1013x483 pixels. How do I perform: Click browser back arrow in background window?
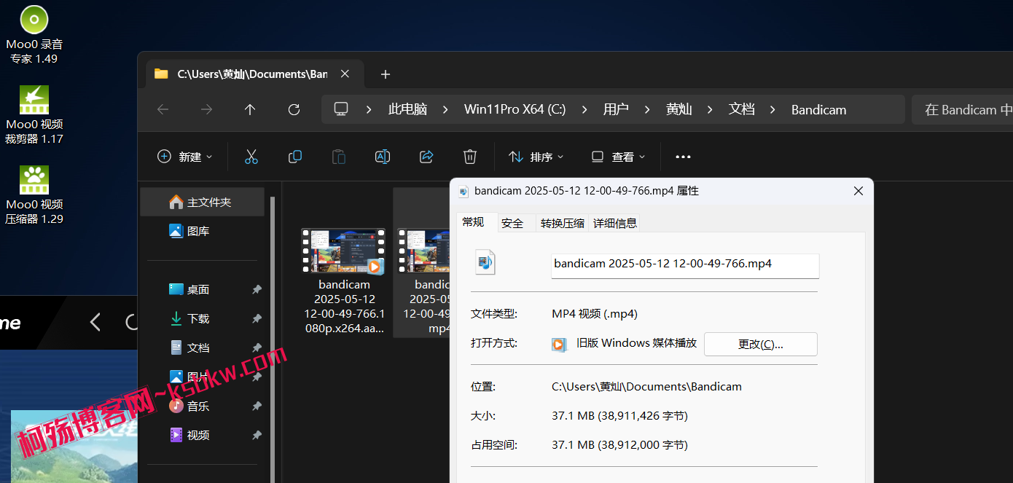pyautogui.click(x=95, y=322)
